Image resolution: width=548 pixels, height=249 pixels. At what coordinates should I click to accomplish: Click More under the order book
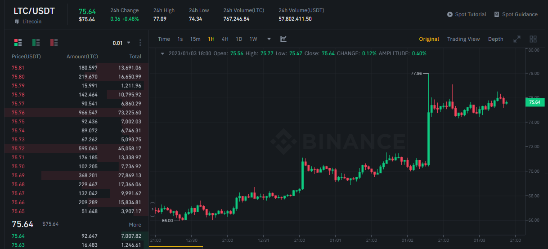(135, 225)
